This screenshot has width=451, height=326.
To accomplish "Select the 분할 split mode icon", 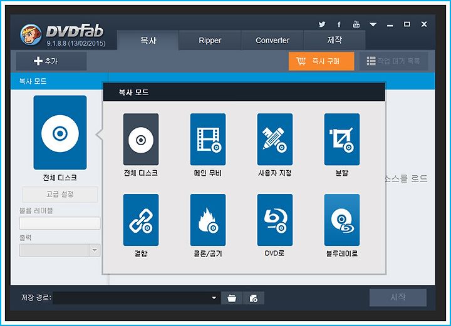I will click(x=342, y=140).
